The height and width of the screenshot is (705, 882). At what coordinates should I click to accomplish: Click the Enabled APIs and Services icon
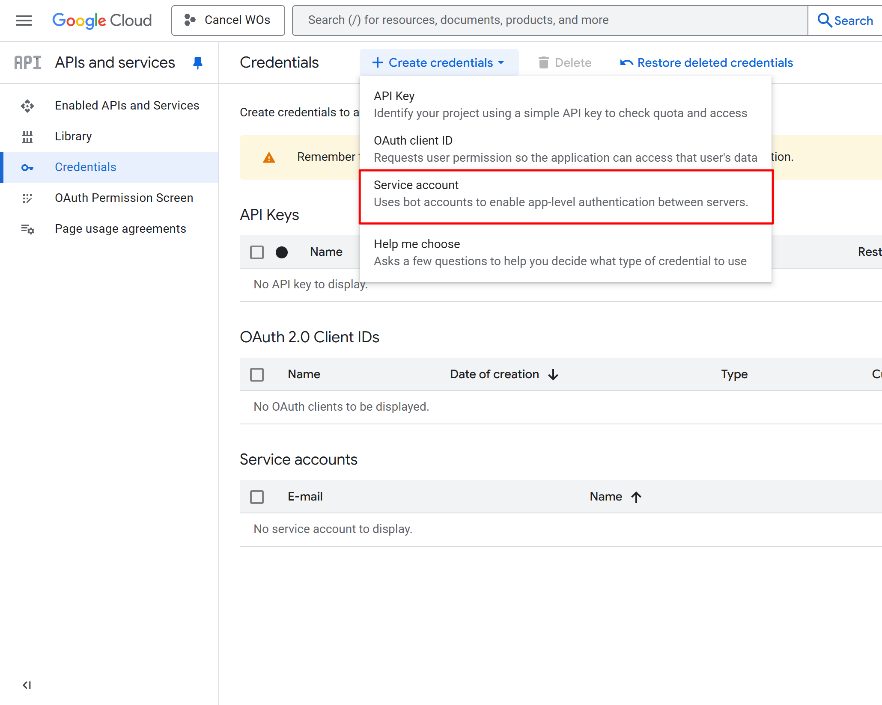tap(27, 106)
